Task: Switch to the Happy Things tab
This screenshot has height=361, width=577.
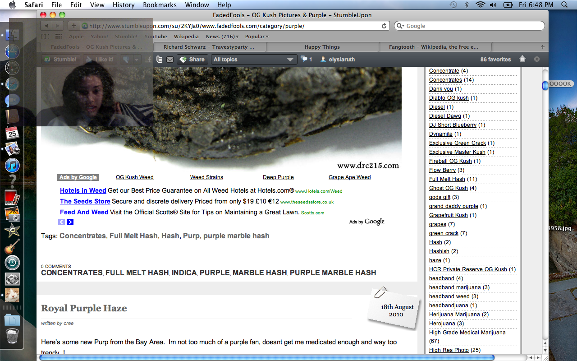Action: pos(322,47)
